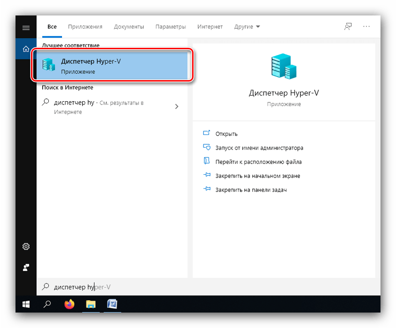The width and height of the screenshot is (396, 328).
Task: Click the large Hyper-V icon in preview
Action: 284,67
